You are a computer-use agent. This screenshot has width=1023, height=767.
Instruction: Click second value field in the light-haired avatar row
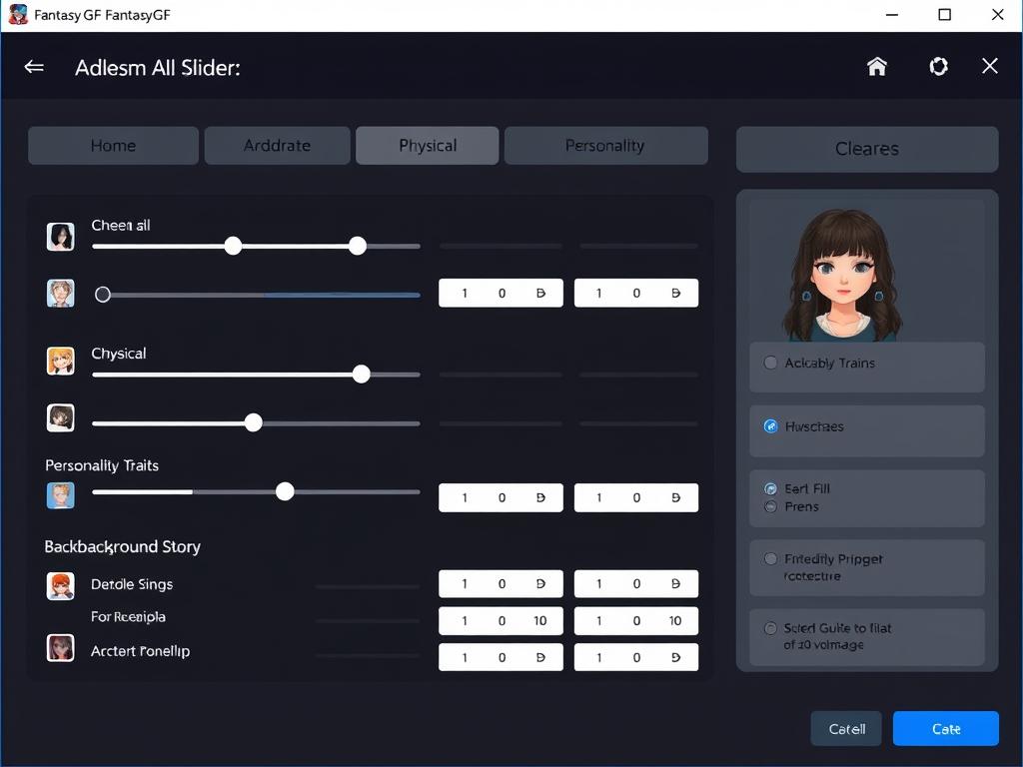coord(636,293)
